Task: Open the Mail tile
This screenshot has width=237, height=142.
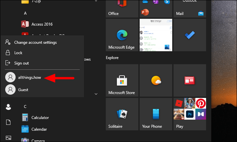Action: tap(190, 9)
